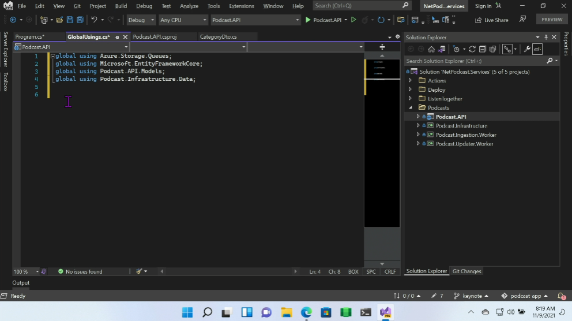Click the Solution Explorer refresh icon

(472, 49)
